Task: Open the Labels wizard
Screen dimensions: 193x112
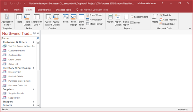Action: pos(135,23)
